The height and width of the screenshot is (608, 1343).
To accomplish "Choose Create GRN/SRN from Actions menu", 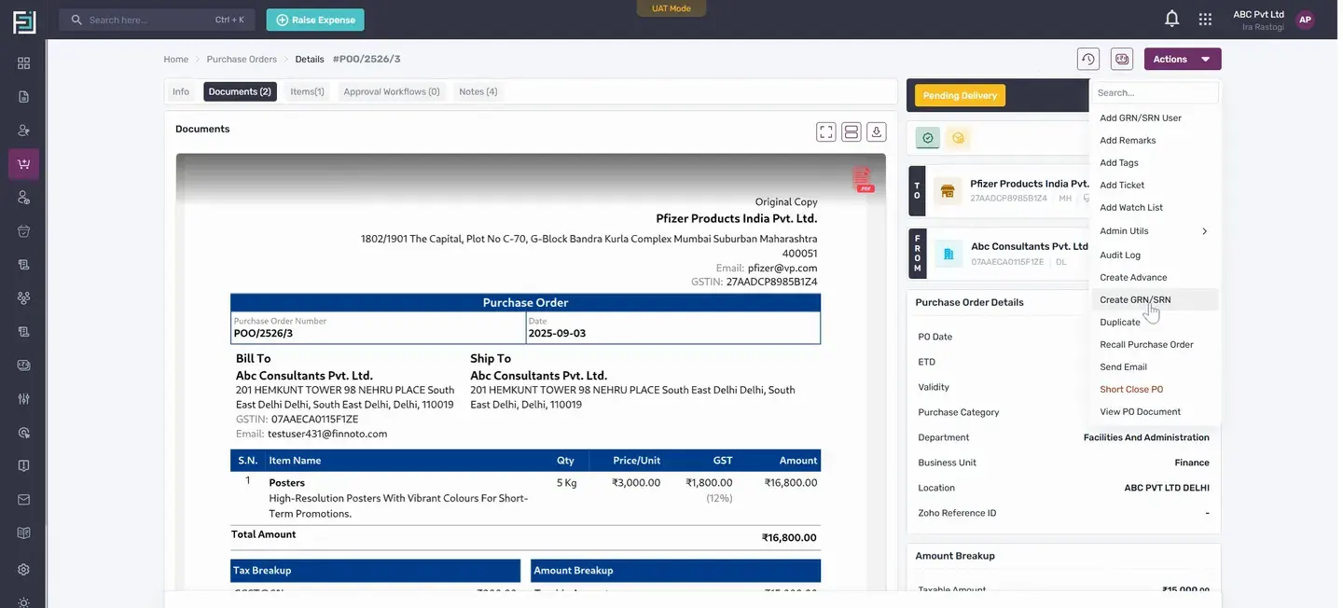I will (1155, 300).
